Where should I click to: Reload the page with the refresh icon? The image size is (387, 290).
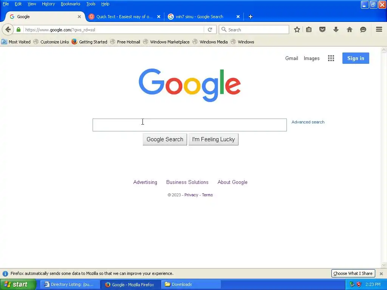pyautogui.click(x=210, y=29)
